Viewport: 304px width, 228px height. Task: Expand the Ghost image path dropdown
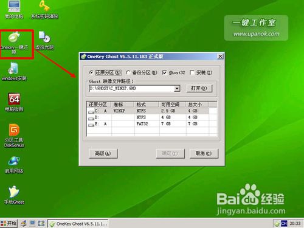pyautogui.click(x=177, y=88)
